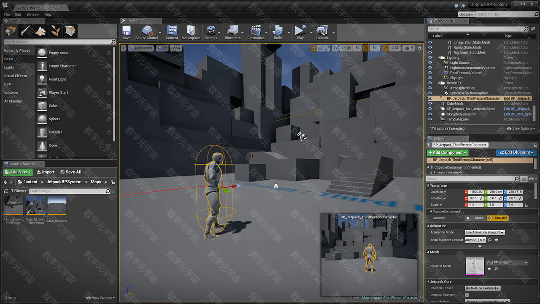This screenshot has height=304, width=540.
Task: Click the Location X value field
Action: click(x=476, y=192)
